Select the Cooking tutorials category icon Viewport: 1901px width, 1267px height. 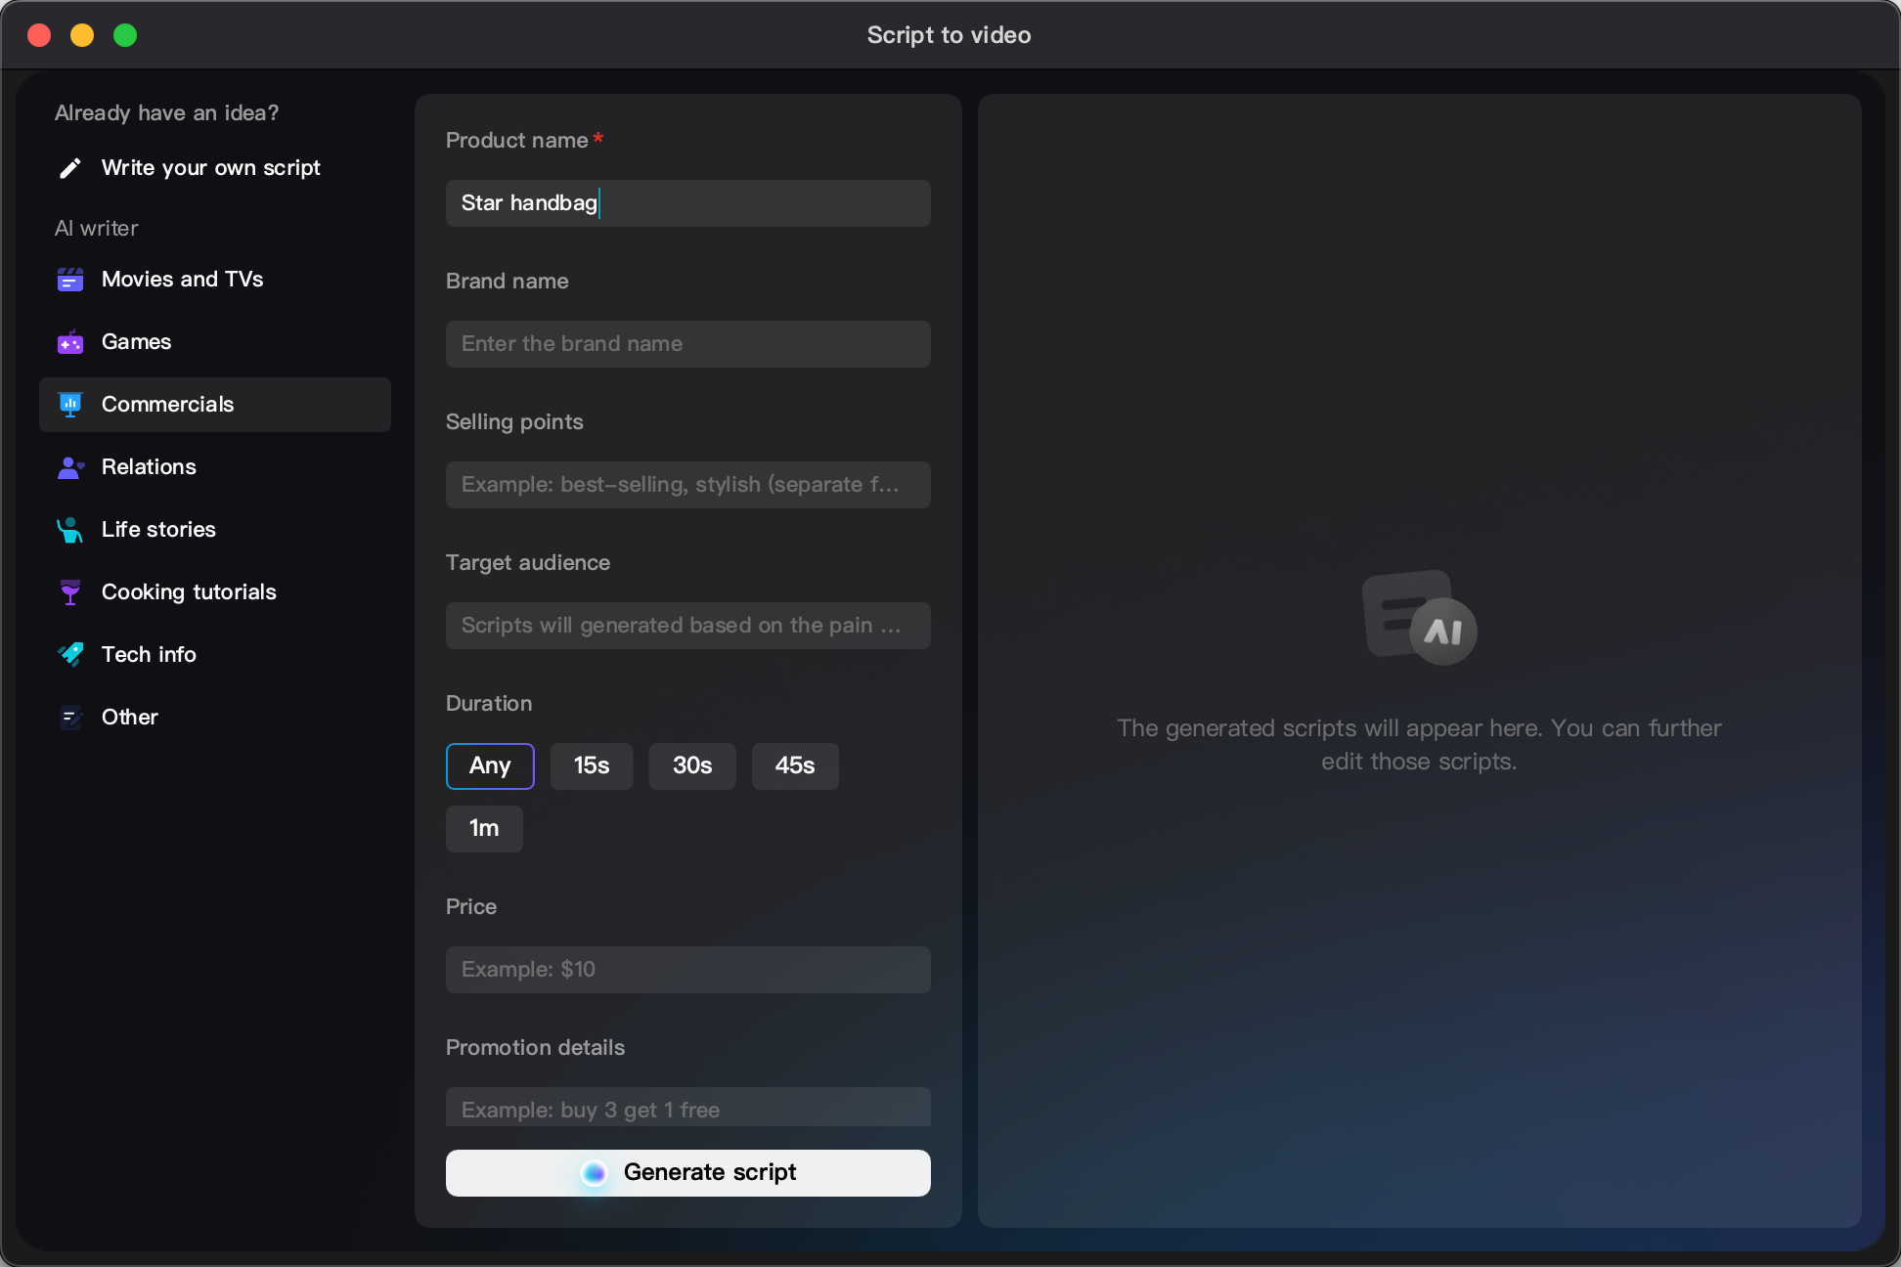click(69, 591)
